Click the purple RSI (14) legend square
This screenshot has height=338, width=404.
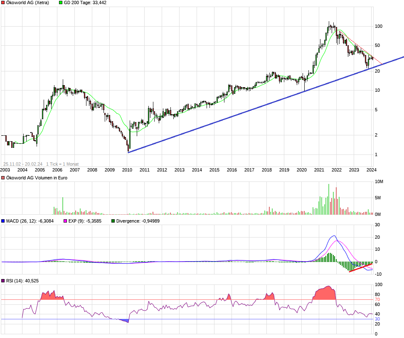tap(3, 281)
